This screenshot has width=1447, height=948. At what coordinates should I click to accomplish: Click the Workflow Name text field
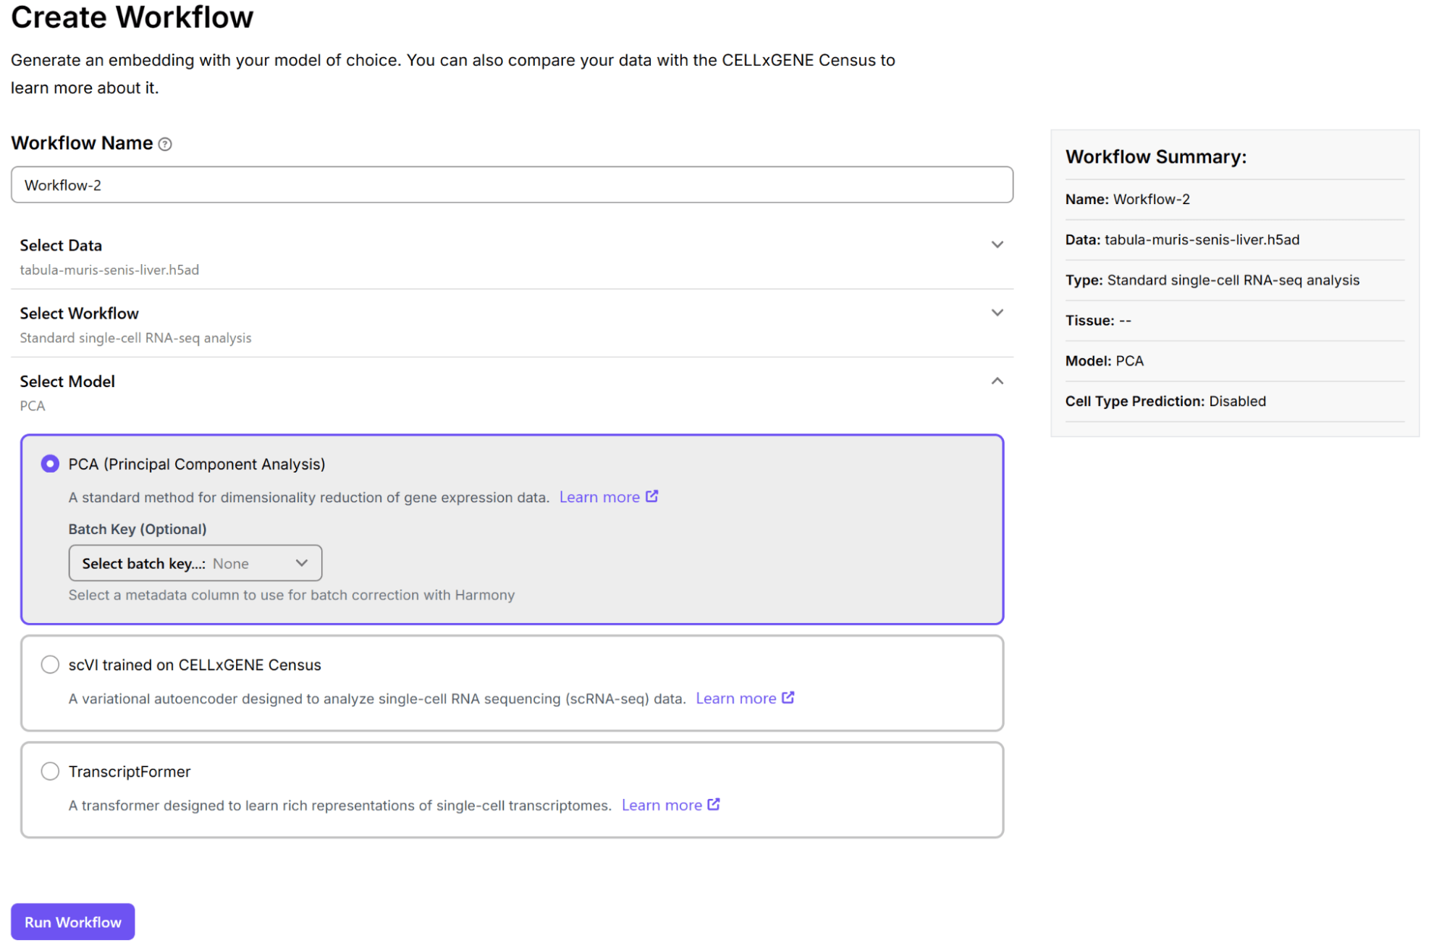click(511, 185)
